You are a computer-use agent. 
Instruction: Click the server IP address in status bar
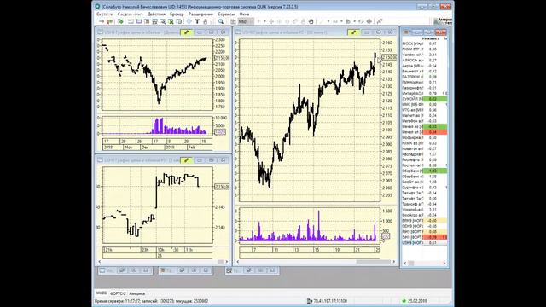pyautogui.click(x=330, y=301)
